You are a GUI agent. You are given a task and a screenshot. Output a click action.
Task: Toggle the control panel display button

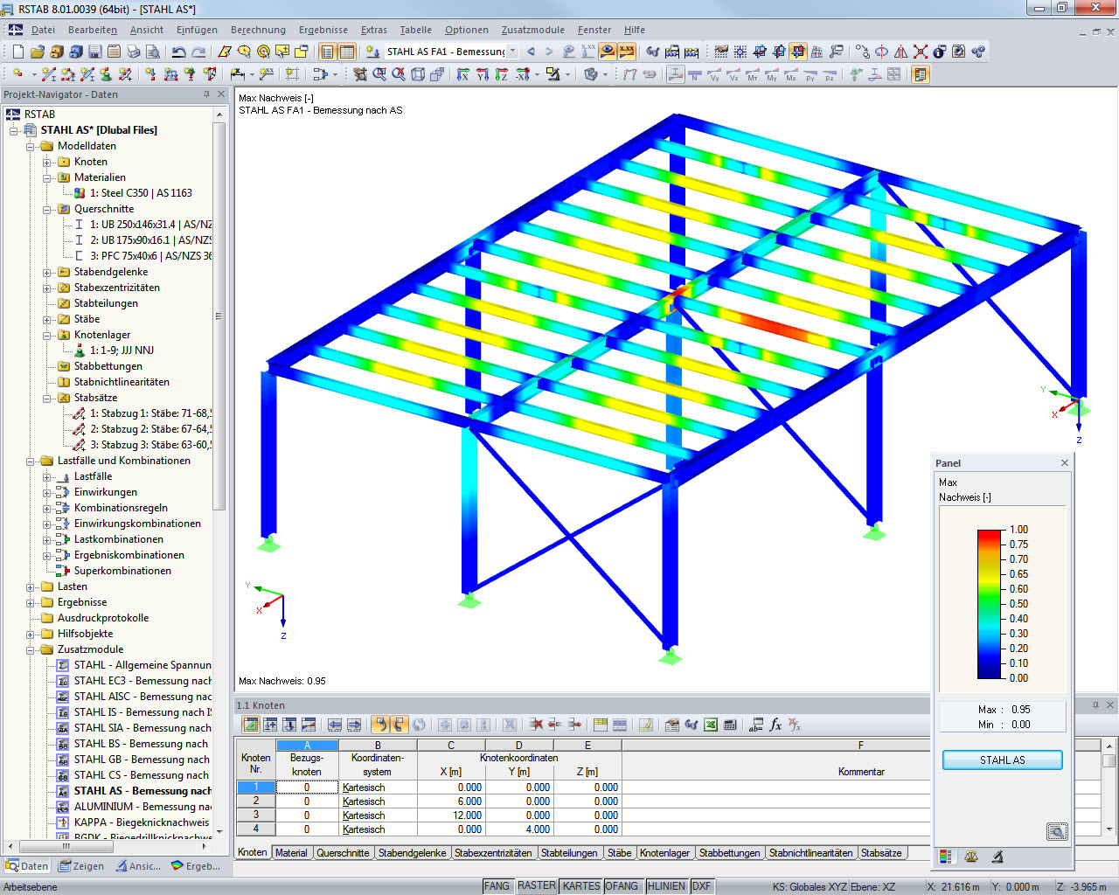[x=920, y=74]
